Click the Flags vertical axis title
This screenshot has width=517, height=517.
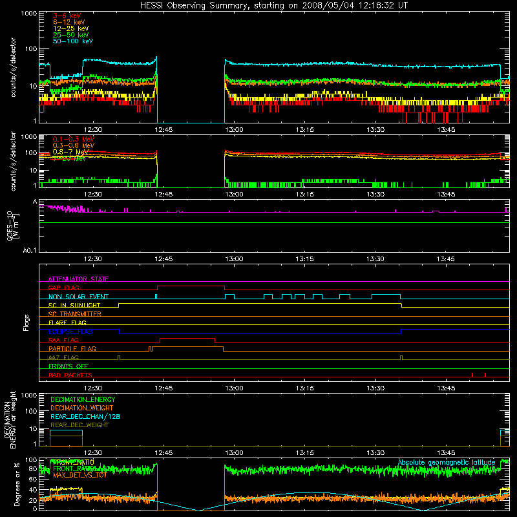(x=26, y=322)
